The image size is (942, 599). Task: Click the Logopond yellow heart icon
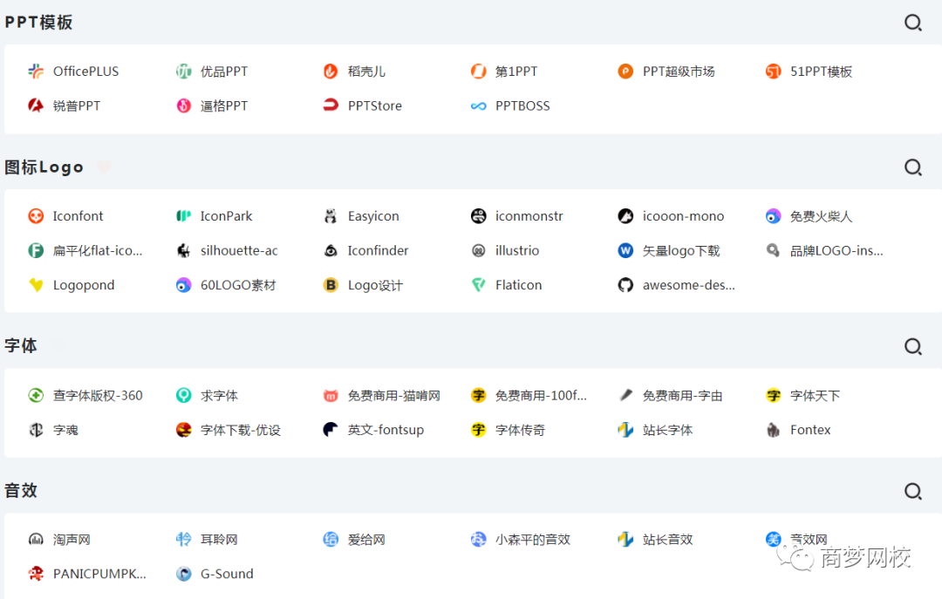pyautogui.click(x=36, y=285)
